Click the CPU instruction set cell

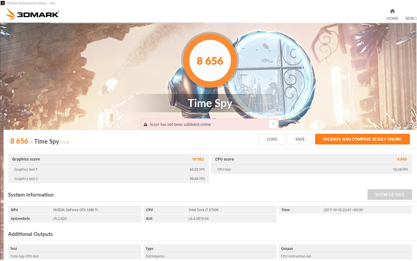click(345, 256)
